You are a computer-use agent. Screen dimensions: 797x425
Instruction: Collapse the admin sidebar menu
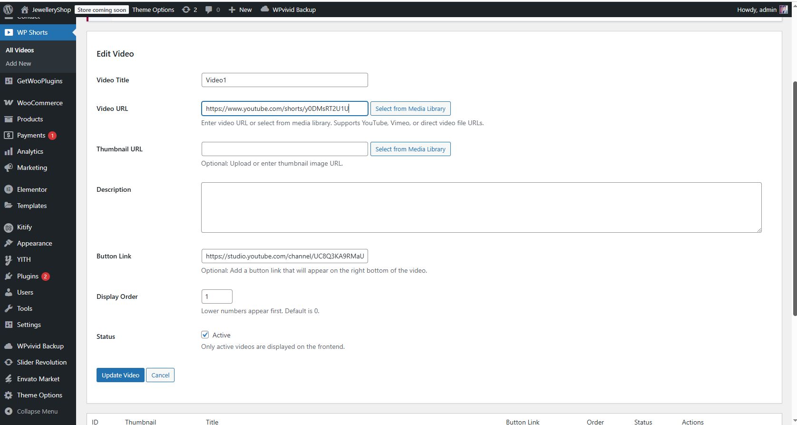click(x=37, y=411)
